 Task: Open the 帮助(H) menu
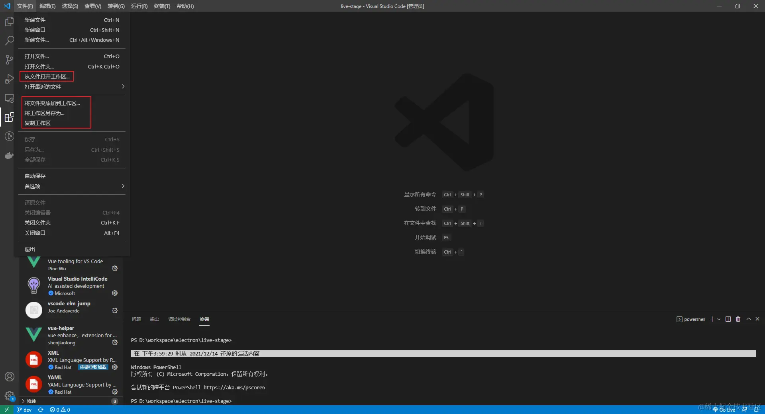(x=185, y=6)
